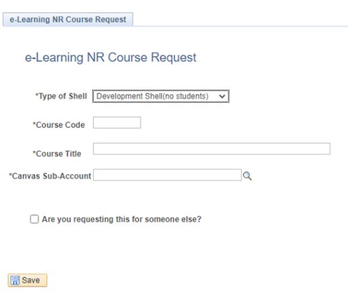This screenshot has height=300, width=348.
Task: Click the Save button
Action: [28, 280]
